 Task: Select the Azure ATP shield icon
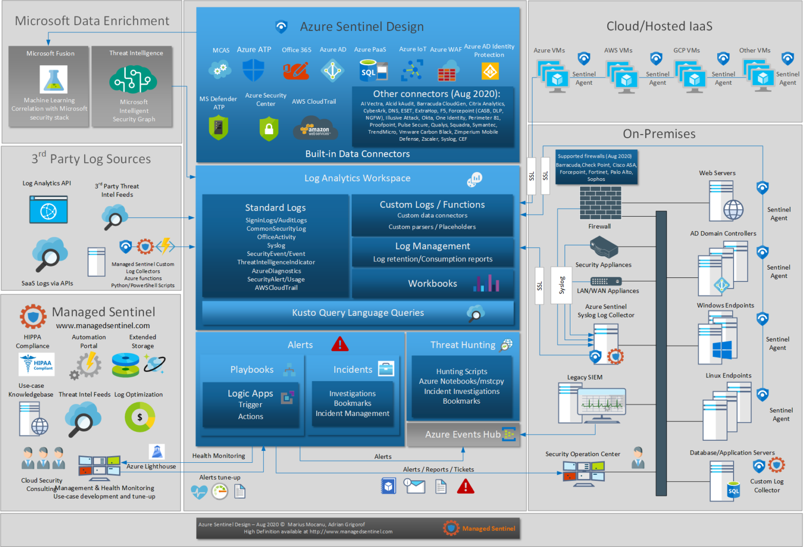click(x=253, y=70)
